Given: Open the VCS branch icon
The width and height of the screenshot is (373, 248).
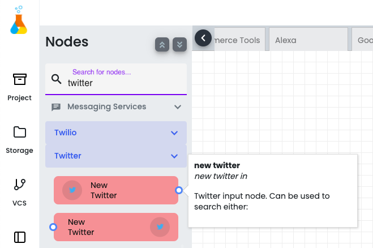Looking at the screenshot, I should click(19, 185).
